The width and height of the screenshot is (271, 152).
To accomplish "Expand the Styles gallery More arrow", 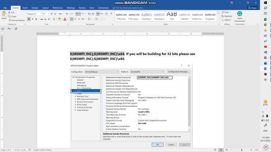I will pos(218,20).
